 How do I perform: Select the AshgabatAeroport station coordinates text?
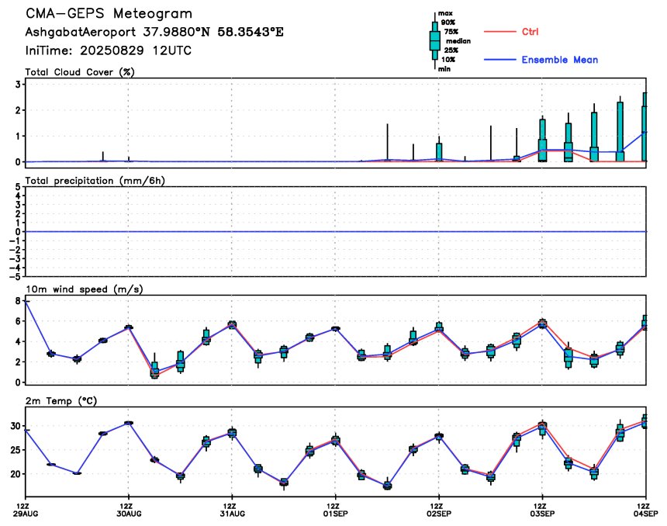pos(154,33)
